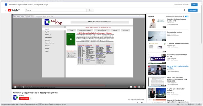Mute the video volume speaker
Viewport: 203px width, 106px height.
(x=23, y=87)
